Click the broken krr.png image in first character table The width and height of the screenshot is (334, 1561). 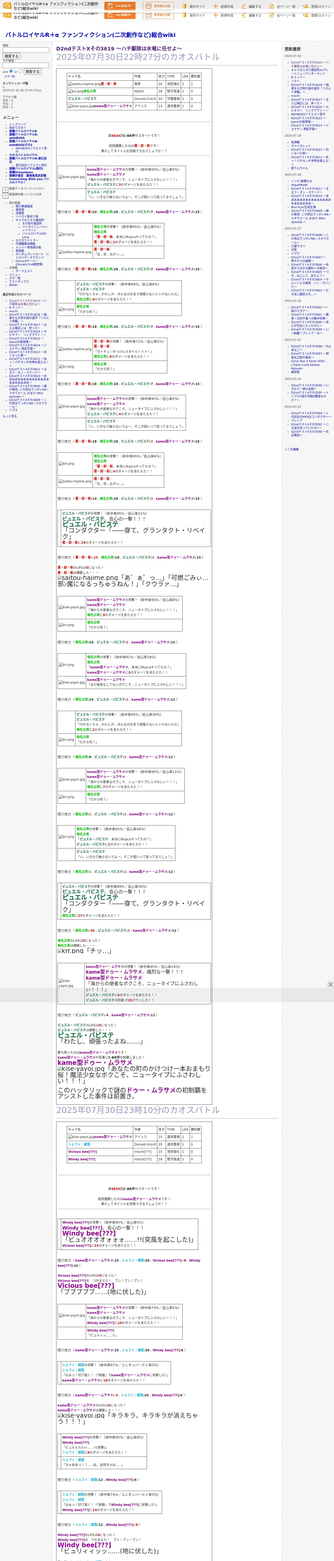pyautogui.click(x=75, y=92)
